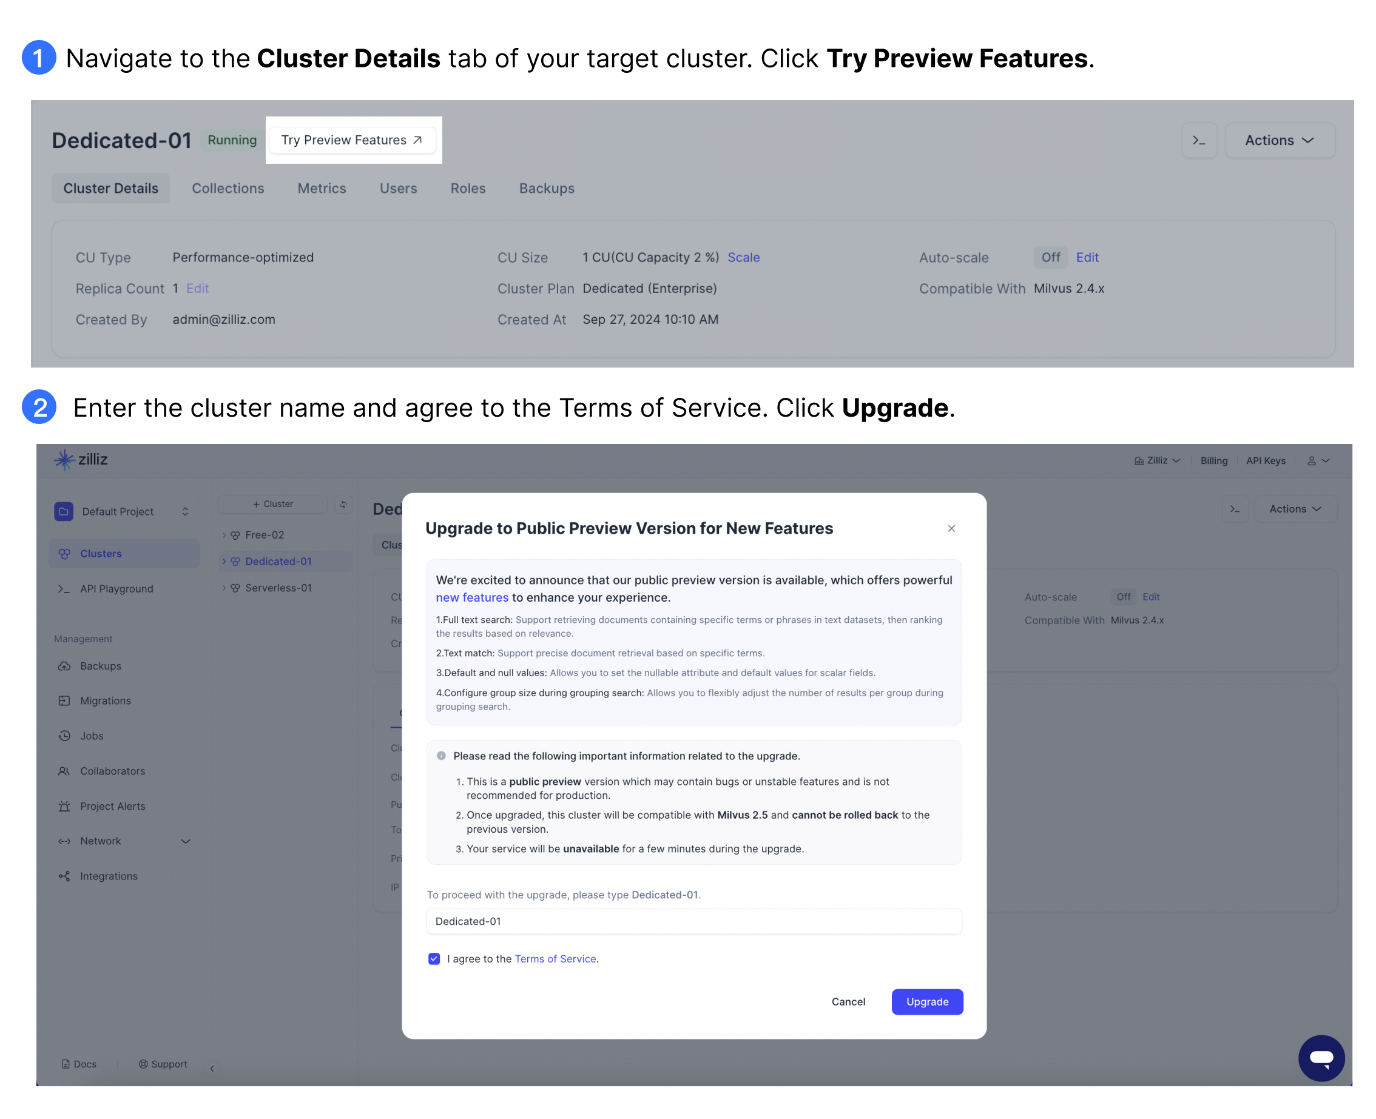Screen dimensions: 1376x1119
Task: Select the Collaborators icon
Action: click(64, 771)
